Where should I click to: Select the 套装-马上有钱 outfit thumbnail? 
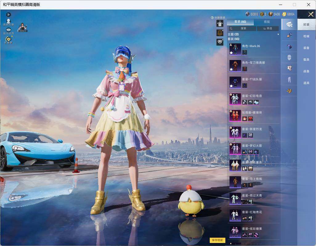point(235,182)
